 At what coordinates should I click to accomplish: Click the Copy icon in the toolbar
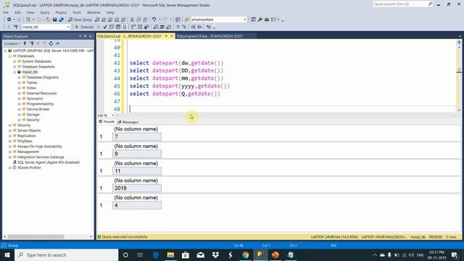tap(138, 20)
